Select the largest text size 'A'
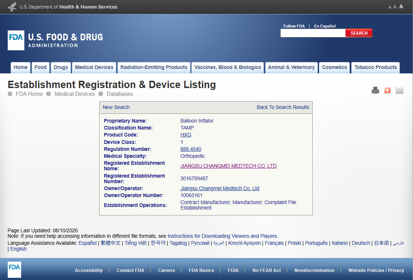This screenshot has width=413, height=280. [x=401, y=7]
